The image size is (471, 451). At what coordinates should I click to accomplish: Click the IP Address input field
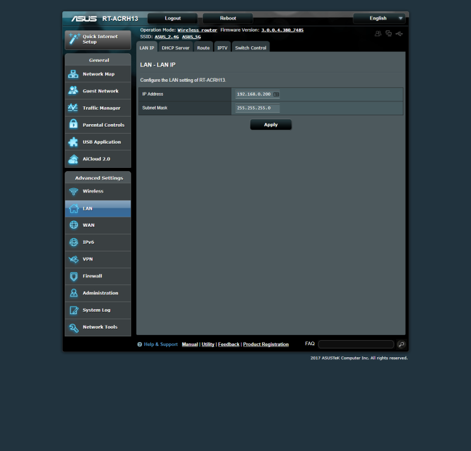click(254, 94)
